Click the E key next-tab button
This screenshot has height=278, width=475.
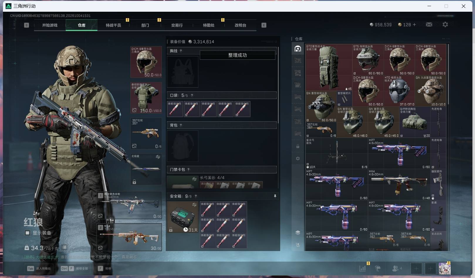pos(264,25)
